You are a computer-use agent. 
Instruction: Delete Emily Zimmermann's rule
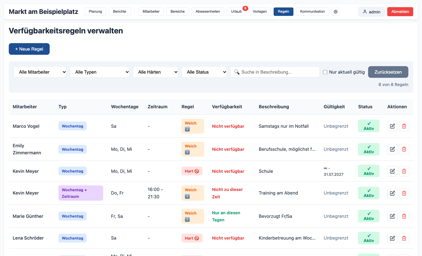coord(404,149)
